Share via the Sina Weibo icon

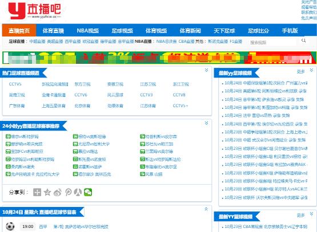coord(58,192)
